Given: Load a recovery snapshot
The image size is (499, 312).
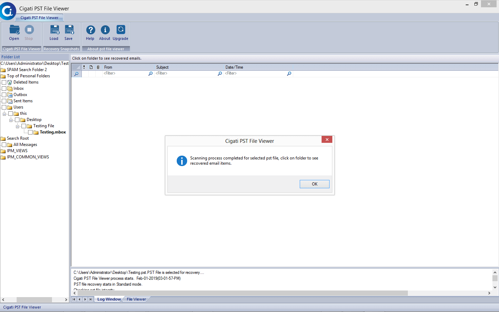Looking at the screenshot, I should (x=54, y=30).
